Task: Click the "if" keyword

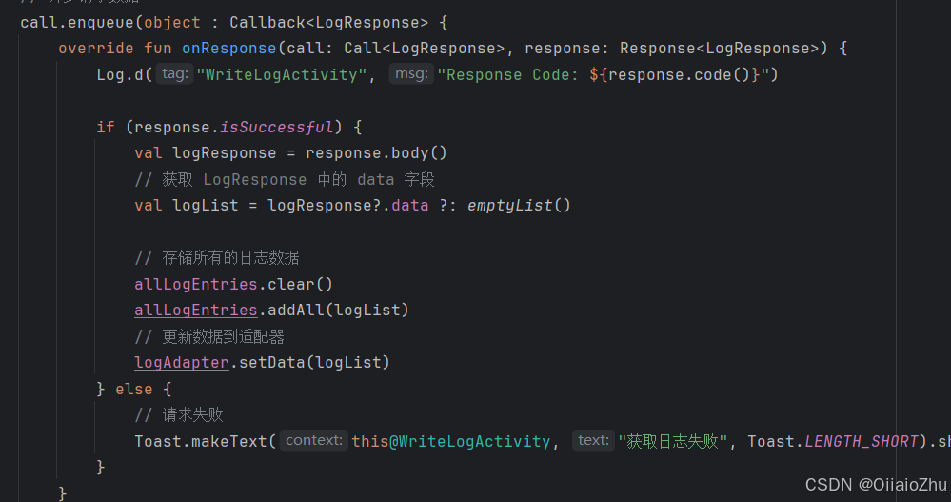Action: tap(106, 127)
